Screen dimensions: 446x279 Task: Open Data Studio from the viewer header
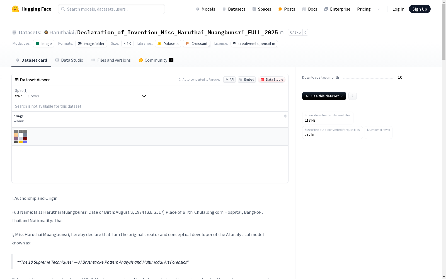pyautogui.click(x=272, y=80)
